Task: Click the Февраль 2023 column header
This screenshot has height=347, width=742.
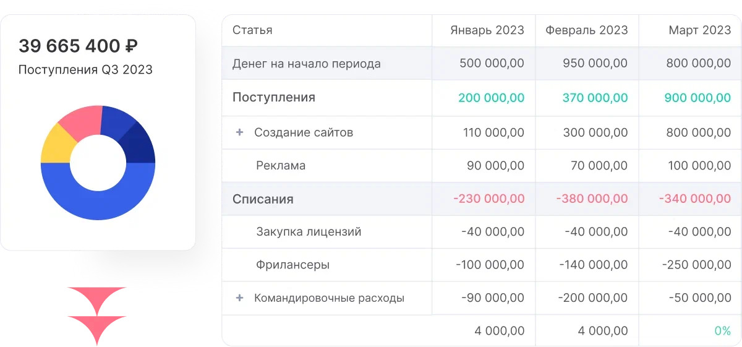Action: (x=586, y=30)
